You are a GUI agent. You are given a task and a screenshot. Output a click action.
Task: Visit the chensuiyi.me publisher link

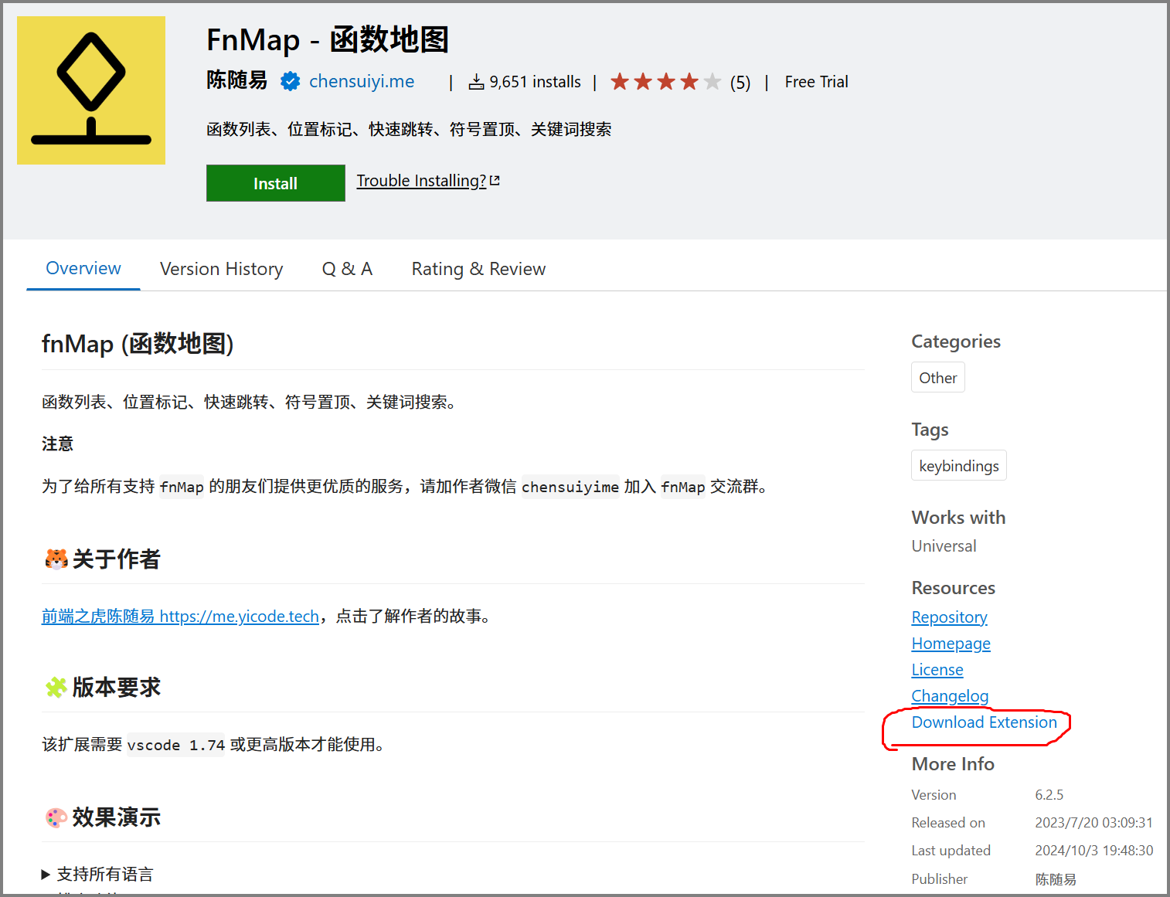tap(362, 81)
